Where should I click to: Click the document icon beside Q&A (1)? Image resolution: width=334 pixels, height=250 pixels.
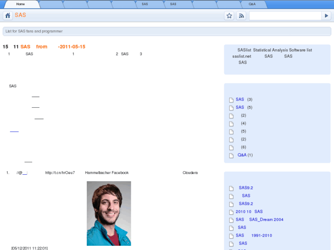click(x=231, y=156)
